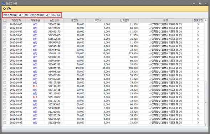Click the vertical scrollbar thumb
The width and height of the screenshot is (210, 134).
(206, 103)
